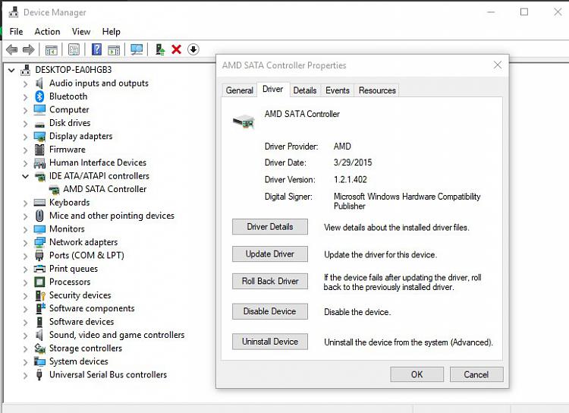Screen dimensions: 569x413
Task: Expand Audio inputs and outputs
Action: coord(25,84)
